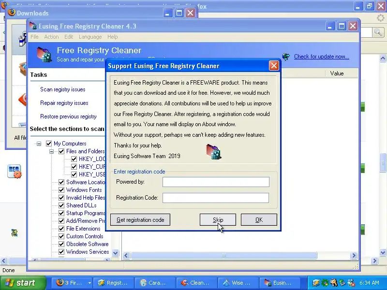
Task: Click Restore previous registry task
Action: [x=68, y=116]
